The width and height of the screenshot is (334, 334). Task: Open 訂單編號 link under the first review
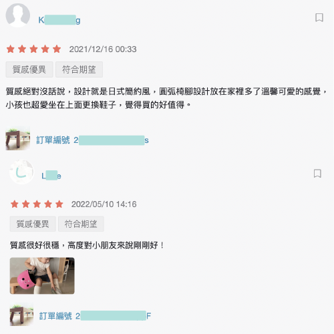[92, 140]
